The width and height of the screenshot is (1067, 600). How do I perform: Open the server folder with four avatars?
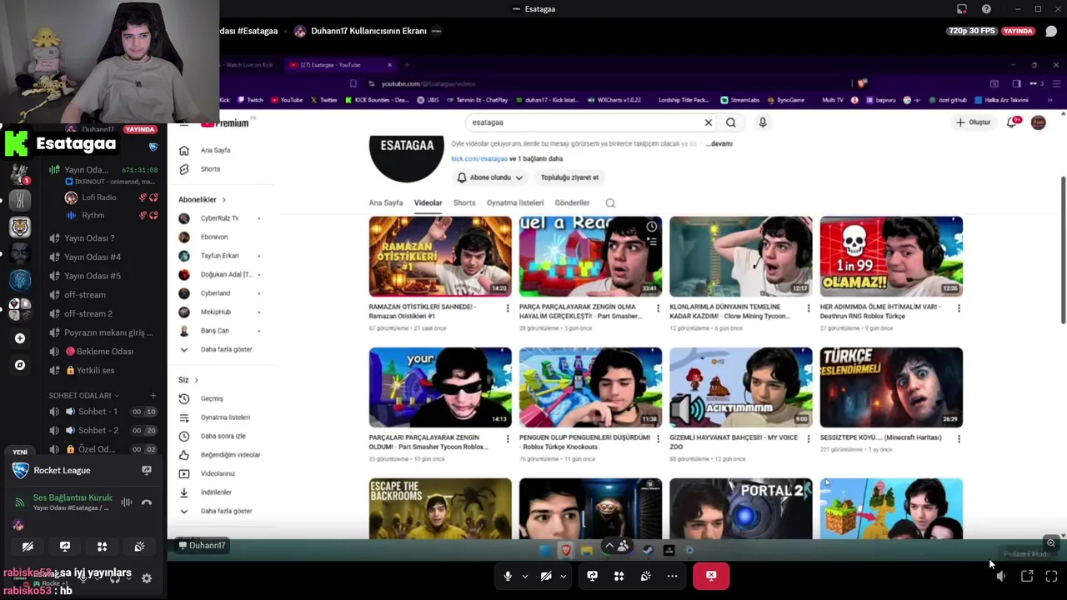(20, 309)
